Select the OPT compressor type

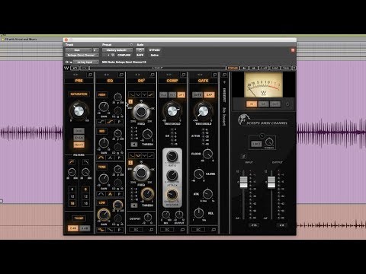tap(181, 95)
